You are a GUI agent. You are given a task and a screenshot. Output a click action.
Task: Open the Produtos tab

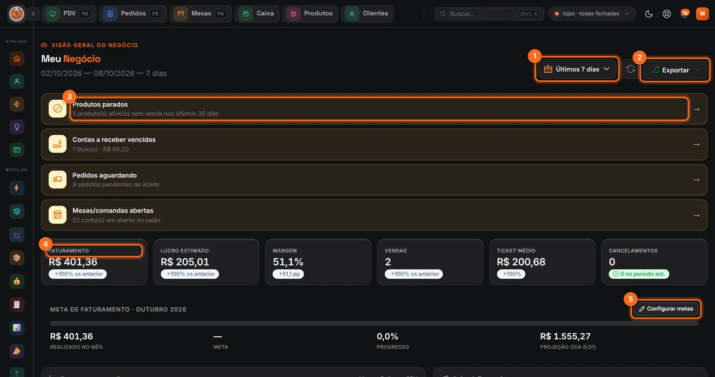pos(310,14)
